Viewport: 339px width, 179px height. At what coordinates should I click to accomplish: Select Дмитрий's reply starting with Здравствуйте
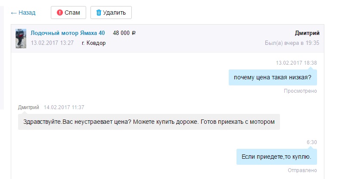coord(149,122)
